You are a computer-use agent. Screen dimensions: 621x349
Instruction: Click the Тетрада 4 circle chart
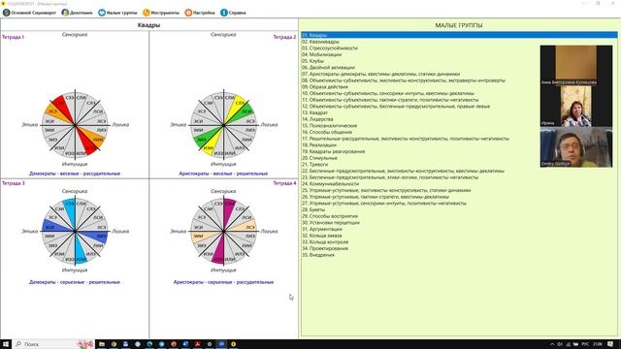tap(223, 231)
